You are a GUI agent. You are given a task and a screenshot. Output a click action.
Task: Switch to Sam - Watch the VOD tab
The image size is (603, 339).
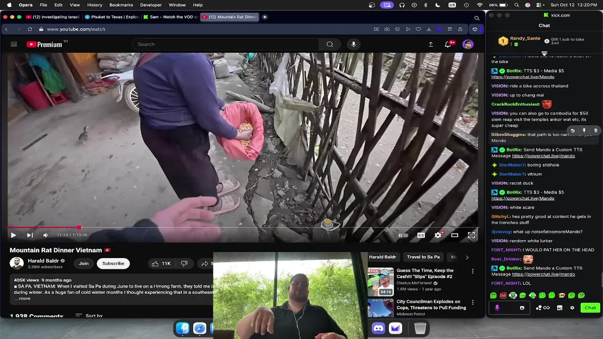coord(170,17)
